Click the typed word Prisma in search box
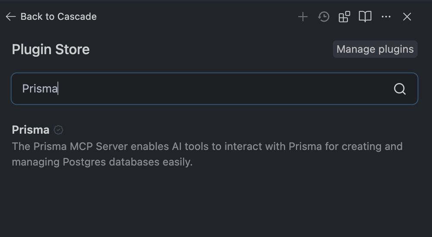432x237 pixels. click(40, 88)
